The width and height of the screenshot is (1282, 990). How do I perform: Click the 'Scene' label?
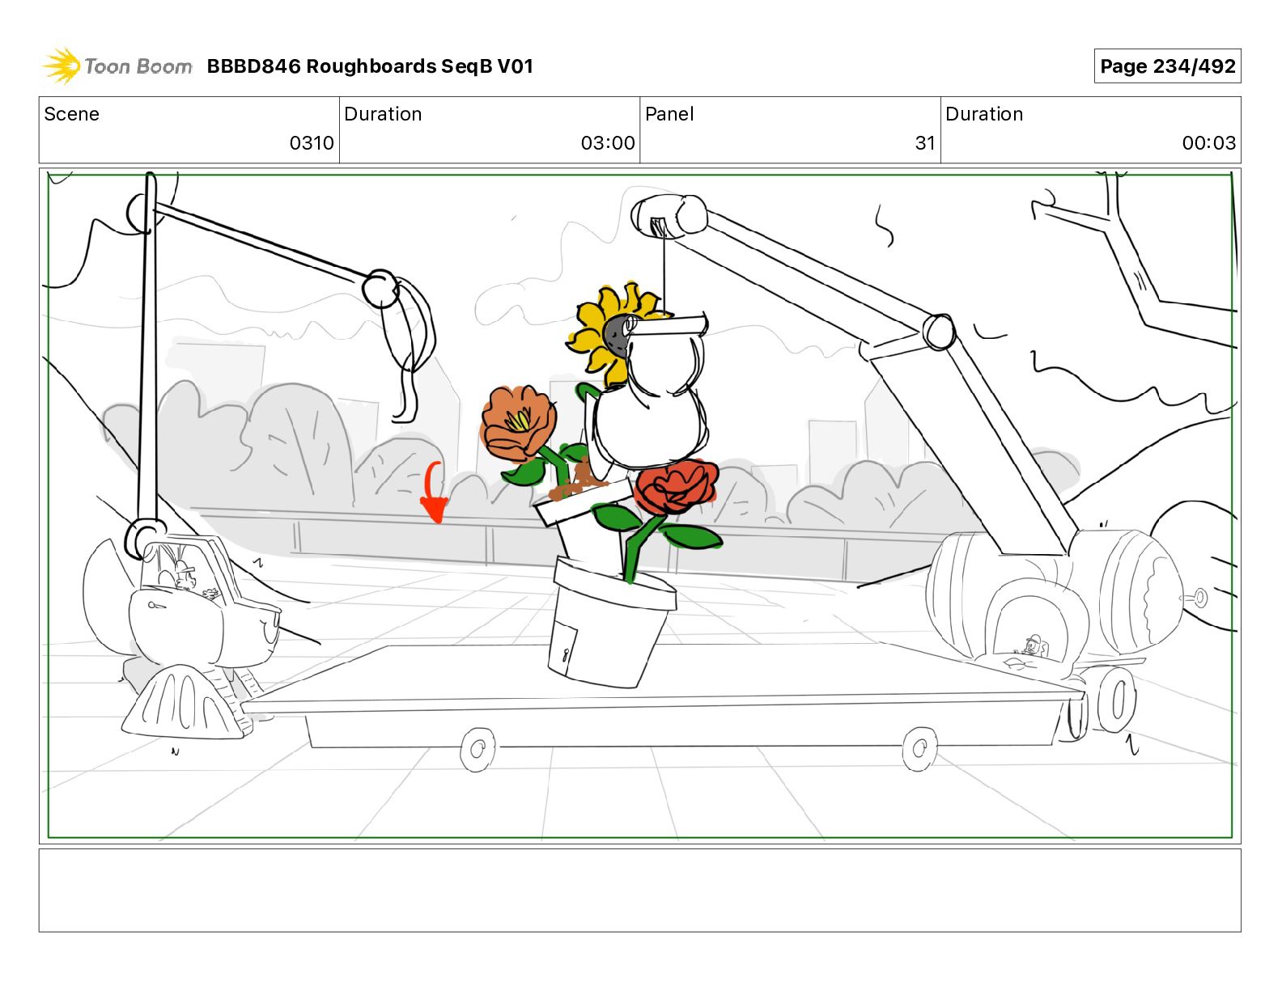coord(71,114)
